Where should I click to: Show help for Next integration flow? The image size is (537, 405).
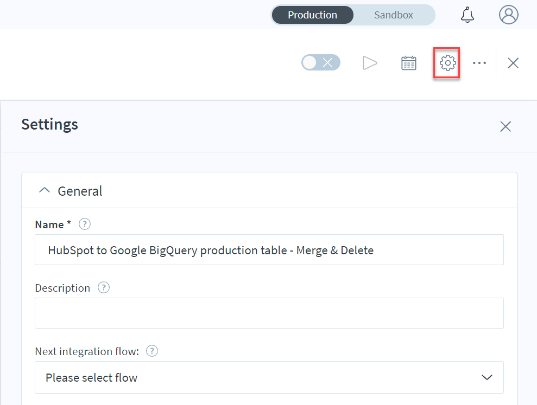(x=152, y=351)
